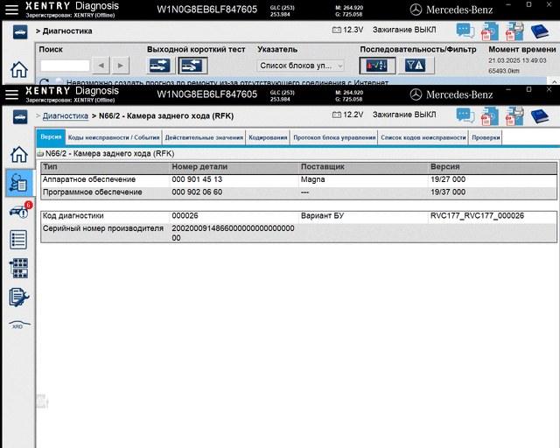Start outgoing quick test left button
This screenshot has width=560, height=448.
pyautogui.click(x=160, y=66)
